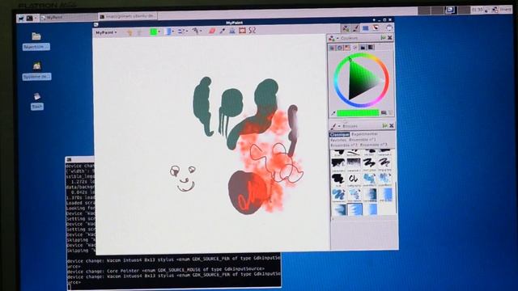Click the blue brush icon in toolbar
This screenshot has height=291, width=518.
coord(168,32)
